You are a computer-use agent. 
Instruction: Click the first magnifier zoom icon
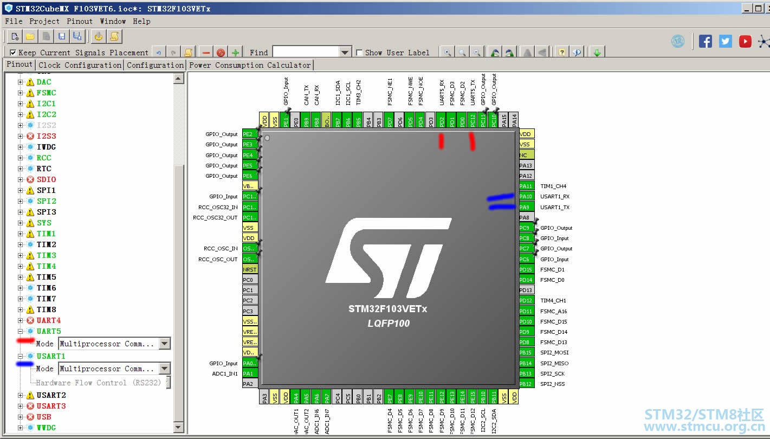448,53
